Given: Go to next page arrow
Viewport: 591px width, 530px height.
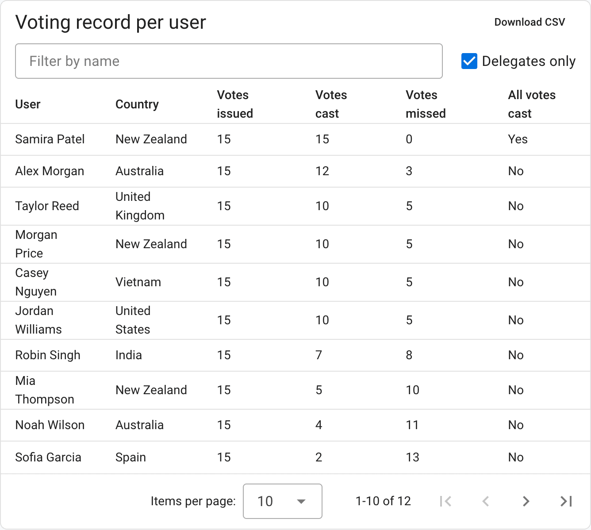Looking at the screenshot, I should 526,501.
